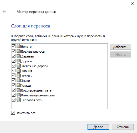Cancel the wizard with Отмена
Screen dimensions: 137x133
click(x=123, y=127)
